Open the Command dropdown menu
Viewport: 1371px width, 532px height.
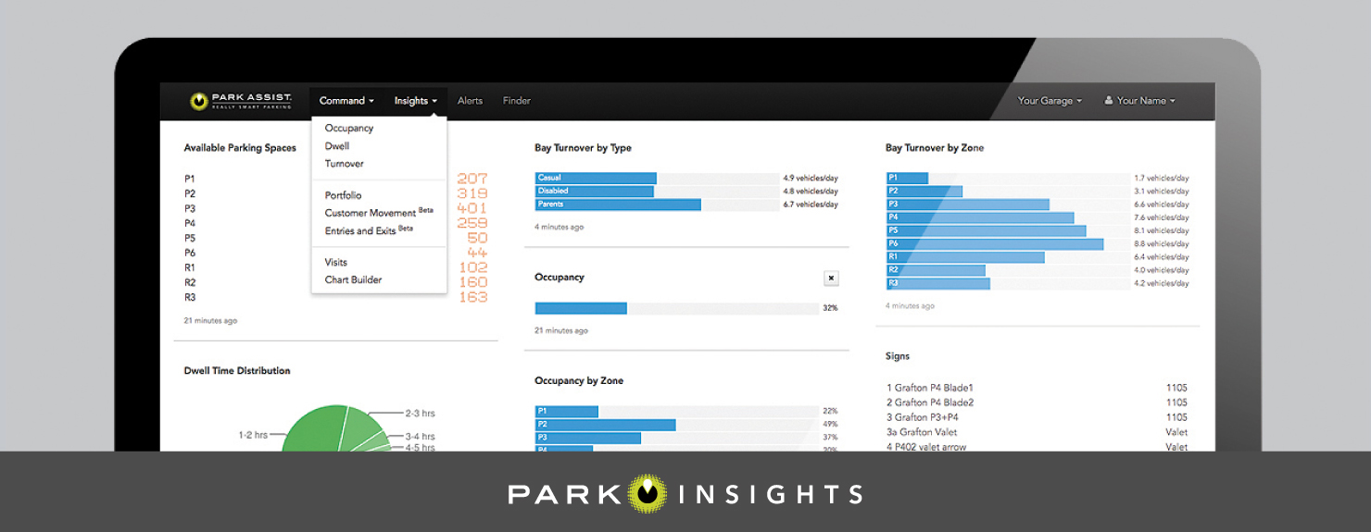click(346, 101)
